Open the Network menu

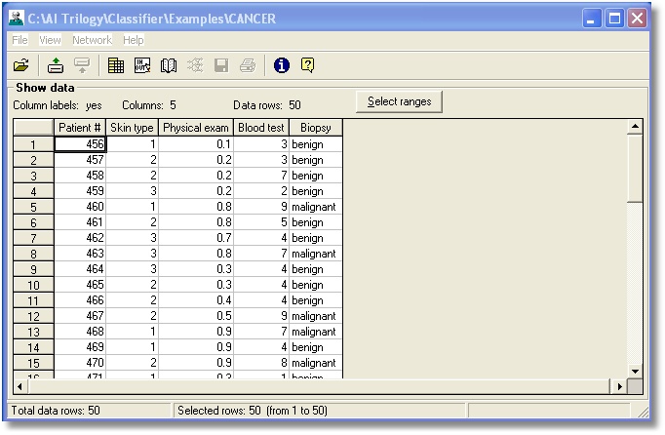pos(92,40)
